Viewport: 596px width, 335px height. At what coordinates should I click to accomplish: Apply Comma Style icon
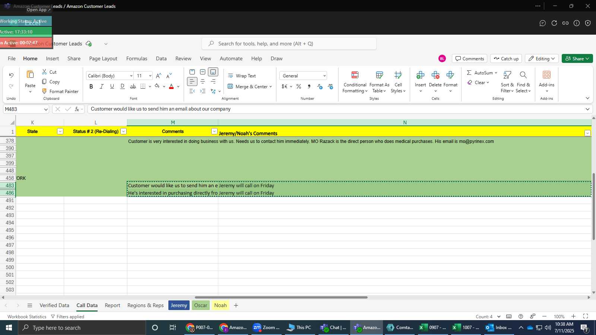tap(309, 86)
